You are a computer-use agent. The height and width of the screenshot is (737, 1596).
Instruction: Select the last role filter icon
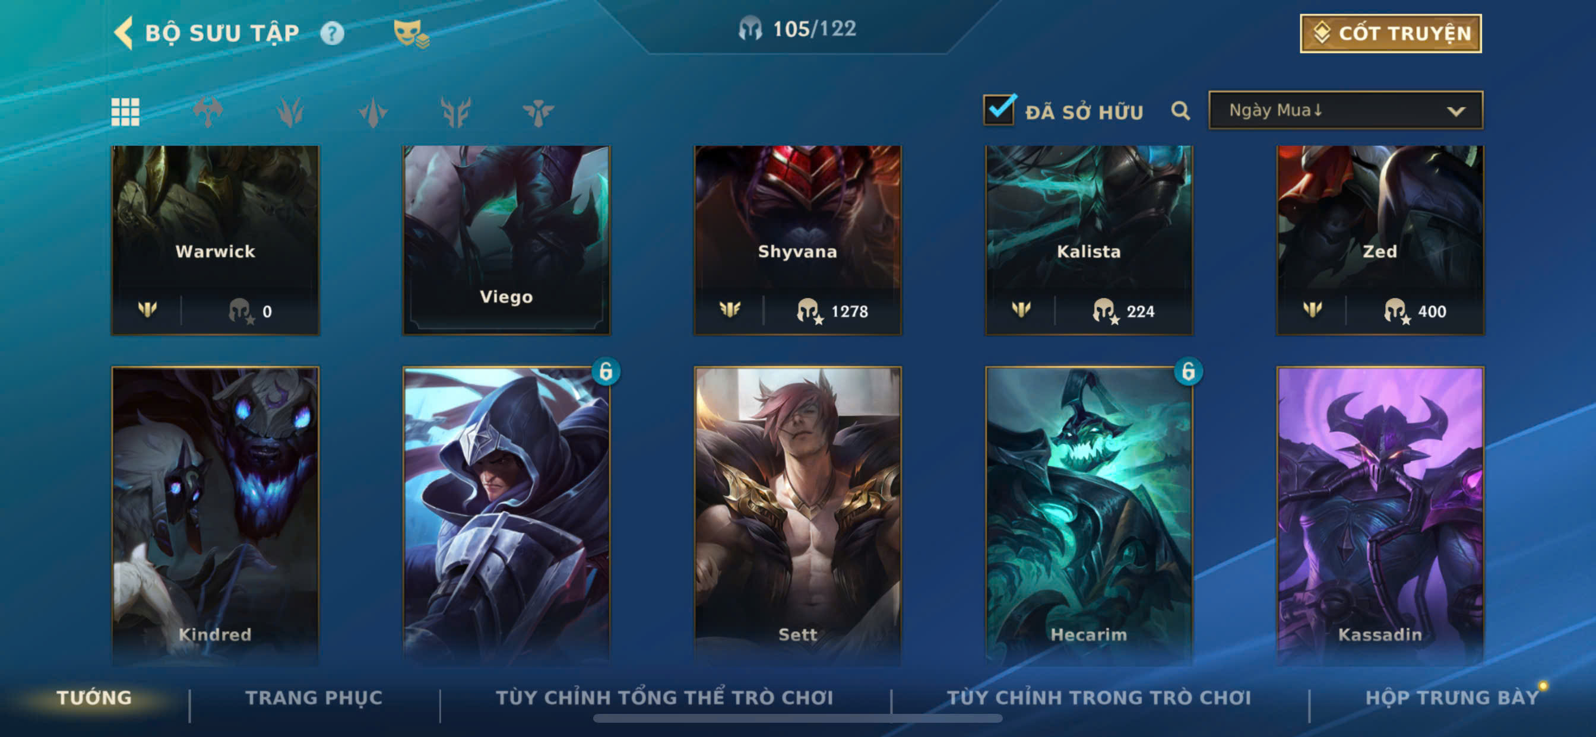click(x=538, y=112)
